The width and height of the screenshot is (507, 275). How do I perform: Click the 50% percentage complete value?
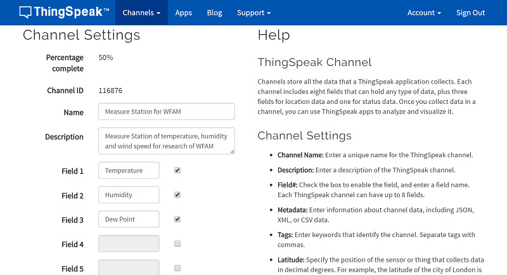106,58
